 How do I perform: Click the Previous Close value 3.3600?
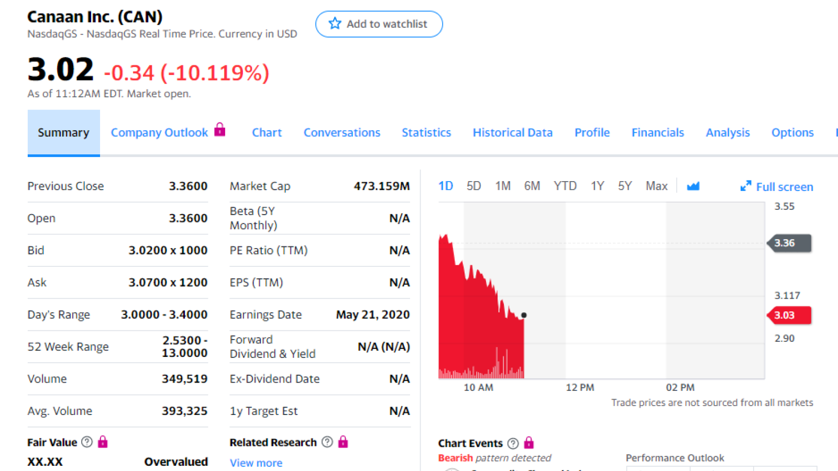(x=188, y=186)
